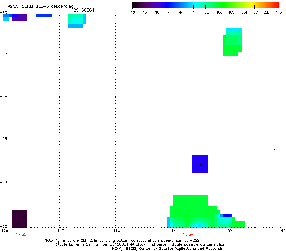
Task: Click the latitude label -30
Action: 3,226
